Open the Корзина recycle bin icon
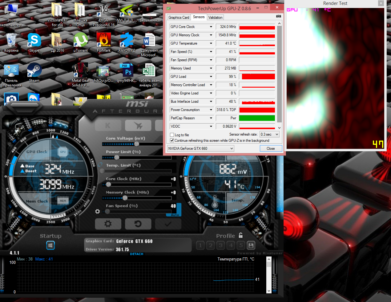The image size is (391, 302). 11,43
